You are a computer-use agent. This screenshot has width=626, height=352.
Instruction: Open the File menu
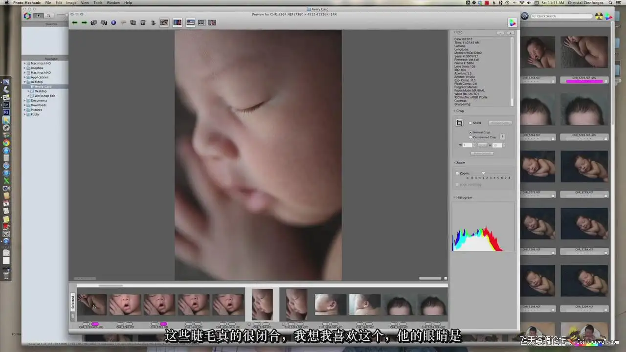48,3
